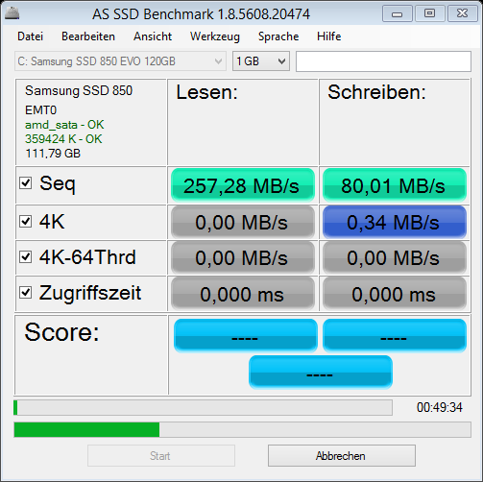Click the write Score box under Schreiben
Image resolution: width=483 pixels, height=482 pixels.
[x=395, y=335]
